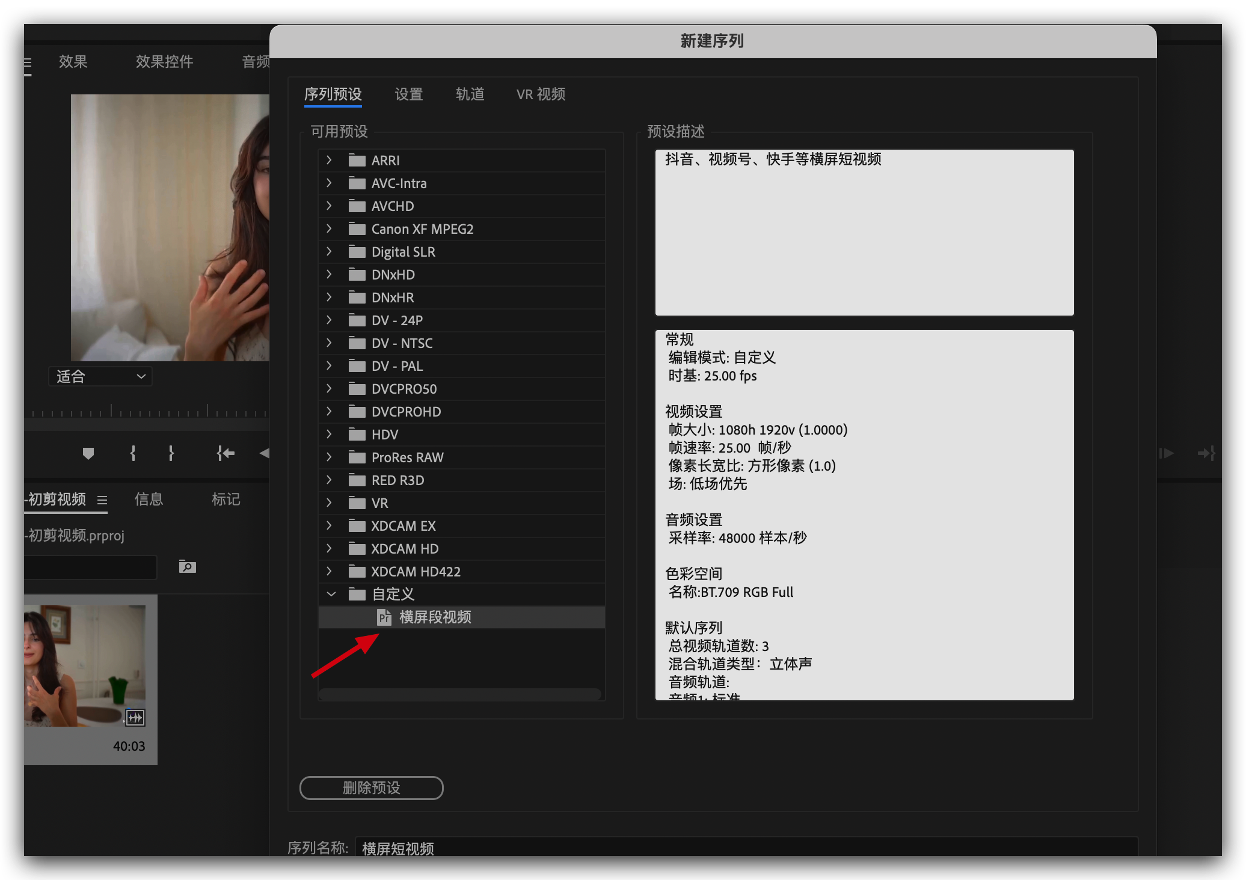The width and height of the screenshot is (1246, 880).
Task: Click the ARRI folder icon
Action: pyautogui.click(x=357, y=160)
